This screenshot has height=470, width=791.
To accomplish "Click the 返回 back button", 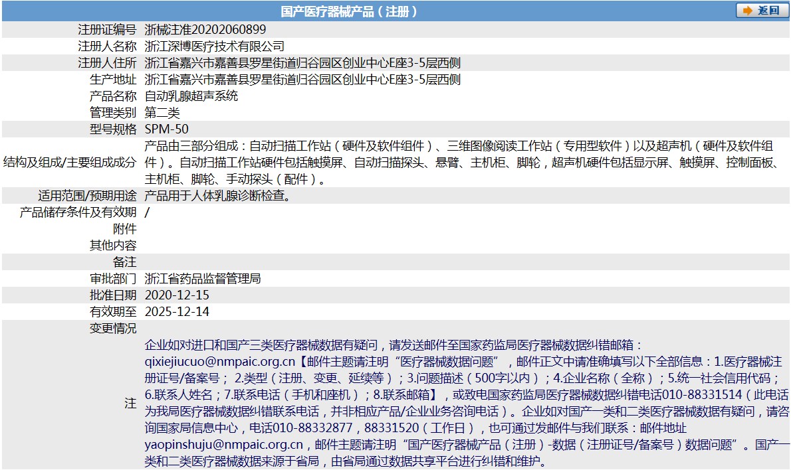I will click(x=762, y=11).
